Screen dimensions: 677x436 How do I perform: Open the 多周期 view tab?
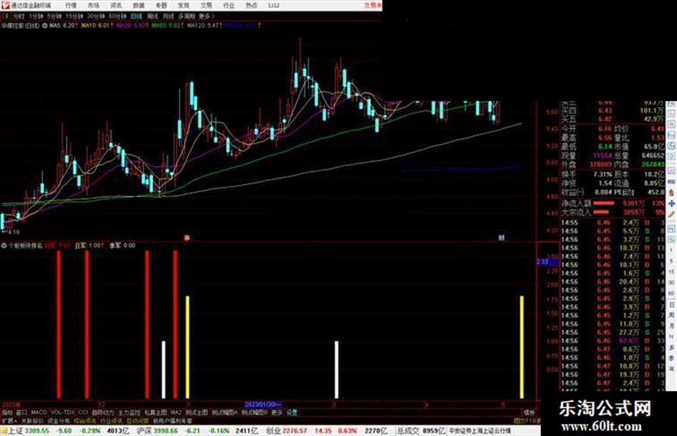coord(186,16)
